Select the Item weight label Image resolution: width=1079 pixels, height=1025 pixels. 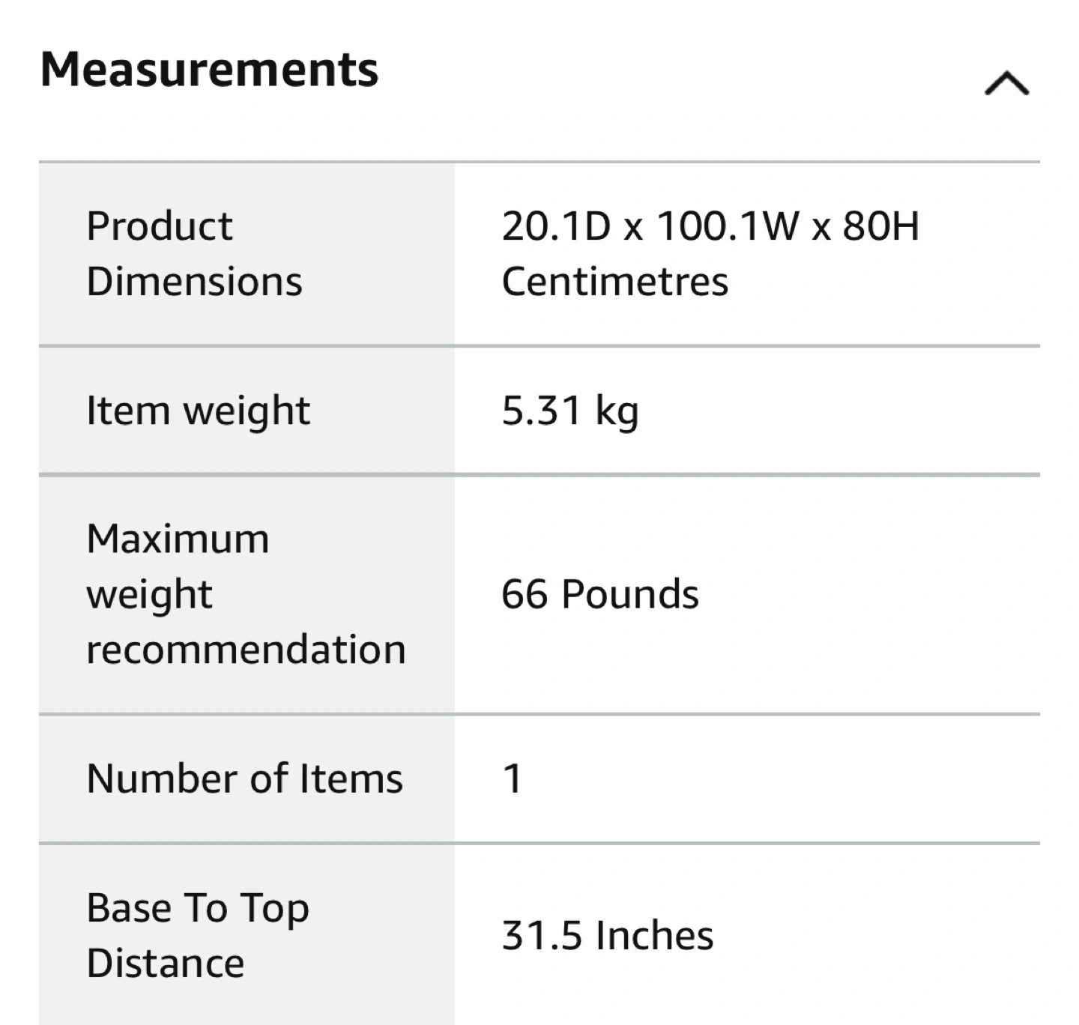198,411
